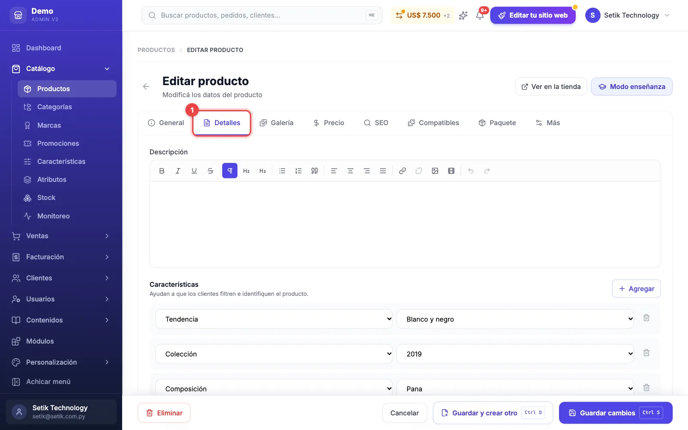Add a characteristic with Agregar
Image resolution: width=688 pixels, height=430 pixels.
click(x=636, y=289)
